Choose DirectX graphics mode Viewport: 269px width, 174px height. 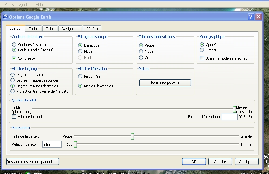coord(202,50)
